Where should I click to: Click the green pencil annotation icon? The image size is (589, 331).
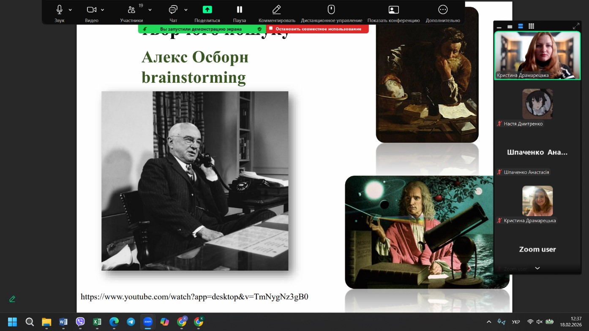pos(12,299)
